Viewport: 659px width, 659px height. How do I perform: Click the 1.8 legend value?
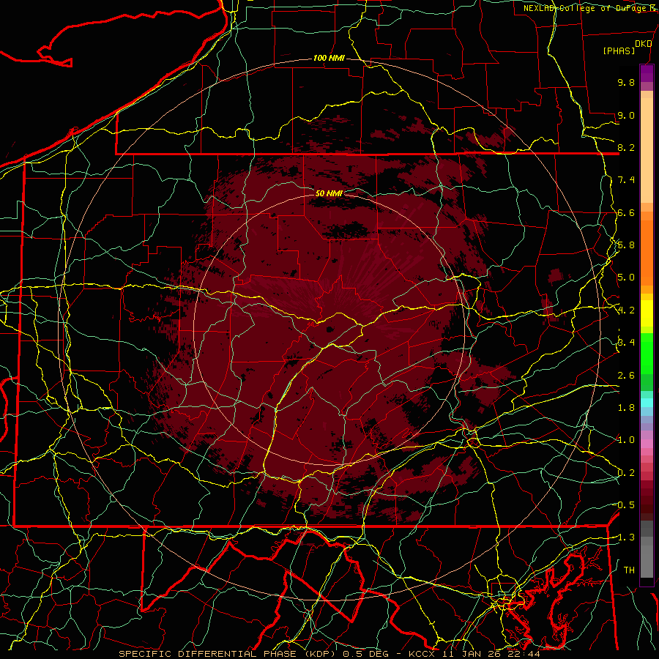[626, 408]
